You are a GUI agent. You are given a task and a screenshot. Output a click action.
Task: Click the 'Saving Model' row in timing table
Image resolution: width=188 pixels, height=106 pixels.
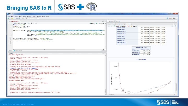coord(141,54)
